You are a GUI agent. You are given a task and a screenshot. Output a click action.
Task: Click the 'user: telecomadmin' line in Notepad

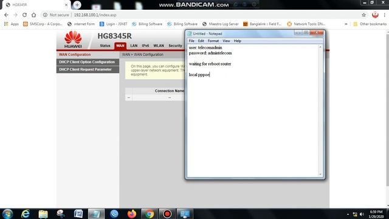click(x=205, y=47)
